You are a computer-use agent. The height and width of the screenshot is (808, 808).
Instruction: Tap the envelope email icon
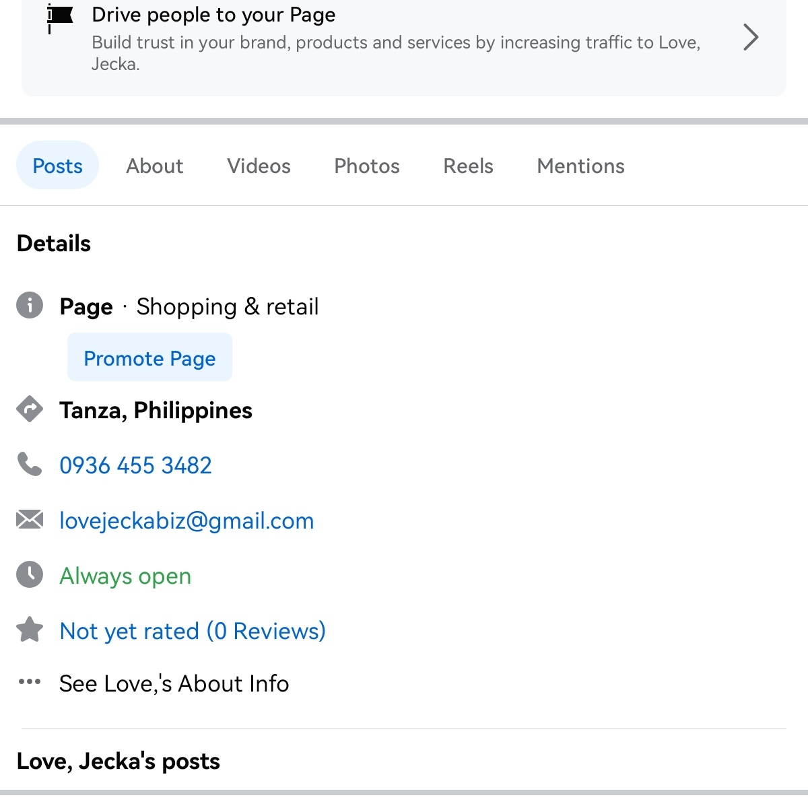pos(30,520)
